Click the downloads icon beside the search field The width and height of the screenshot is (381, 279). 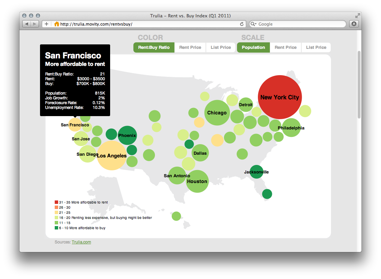[x=354, y=24]
